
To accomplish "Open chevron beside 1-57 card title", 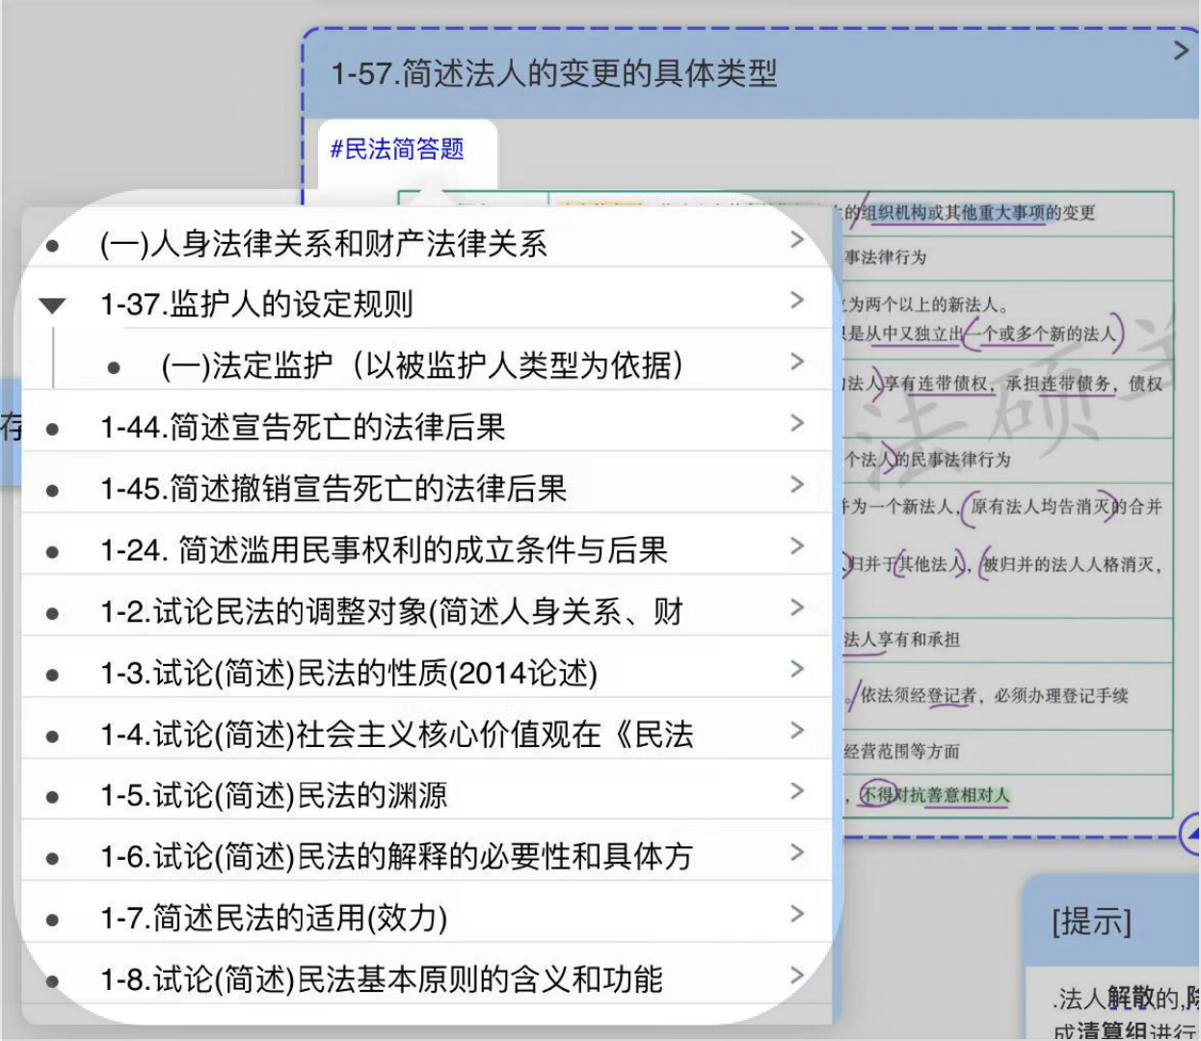I will (1181, 51).
